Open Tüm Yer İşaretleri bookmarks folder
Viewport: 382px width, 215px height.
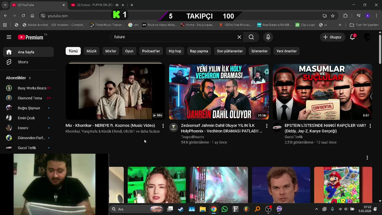[364, 25]
